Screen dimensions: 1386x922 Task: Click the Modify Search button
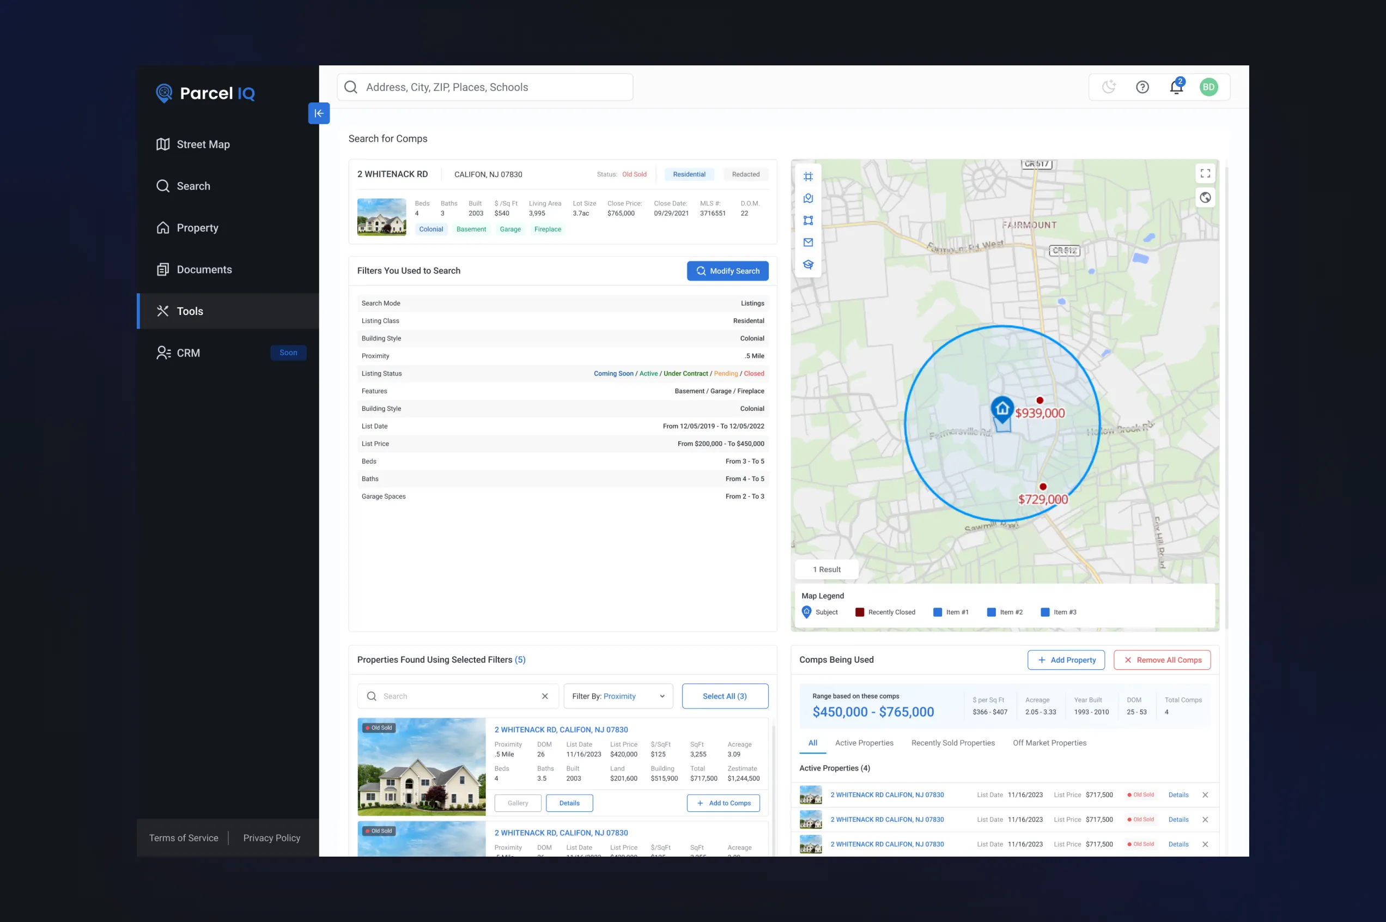[727, 271]
